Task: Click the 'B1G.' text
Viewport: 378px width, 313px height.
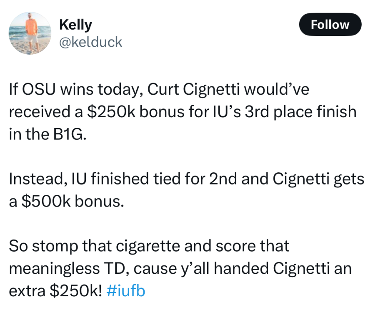Action: click(x=70, y=134)
